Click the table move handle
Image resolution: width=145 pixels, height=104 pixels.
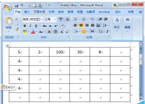(7, 46)
